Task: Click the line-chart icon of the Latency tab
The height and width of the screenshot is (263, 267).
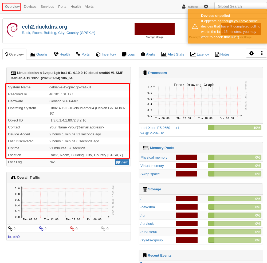Action: pos(193,54)
